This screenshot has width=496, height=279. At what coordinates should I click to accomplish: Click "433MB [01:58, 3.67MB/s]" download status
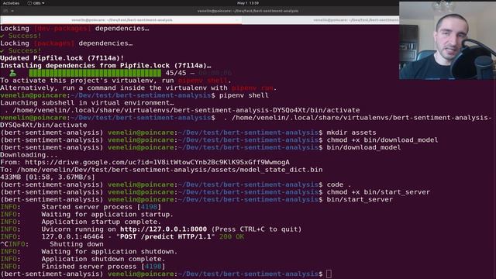[x=47, y=177]
